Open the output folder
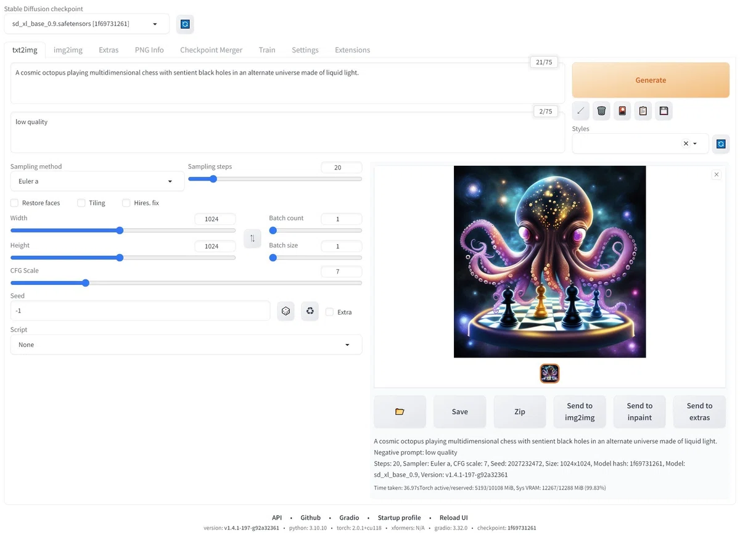The height and width of the screenshot is (537, 740). click(400, 411)
